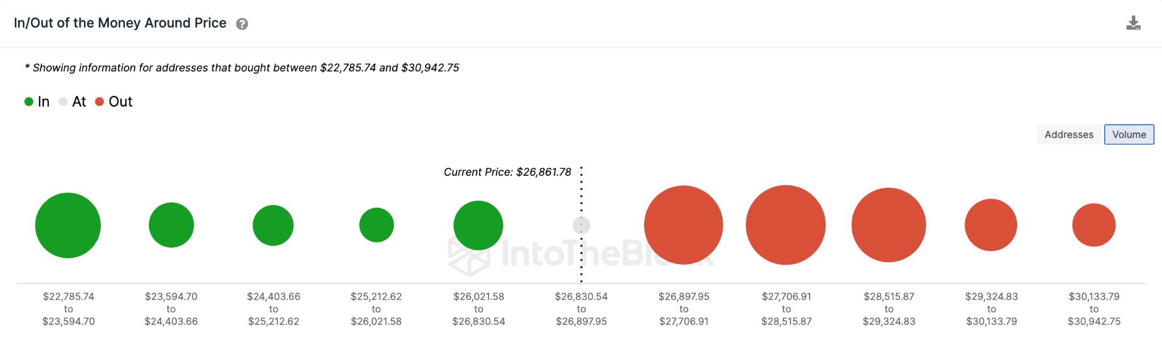Toggle the Out legend to hide red bubbles

coord(113,101)
